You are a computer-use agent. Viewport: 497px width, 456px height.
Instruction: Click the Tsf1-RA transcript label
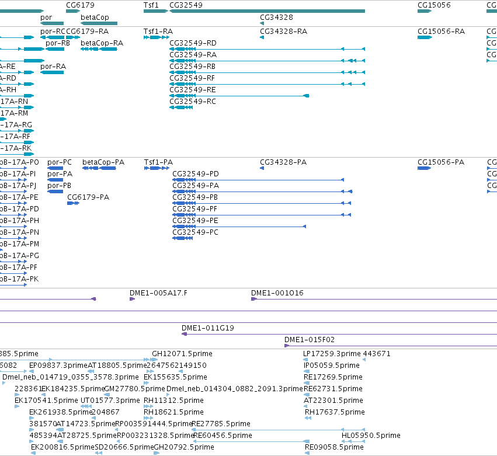point(158,32)
